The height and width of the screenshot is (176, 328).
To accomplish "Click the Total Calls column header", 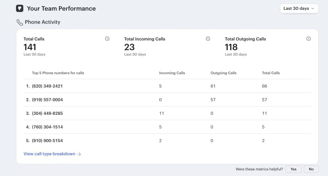I will click(271, 73).
